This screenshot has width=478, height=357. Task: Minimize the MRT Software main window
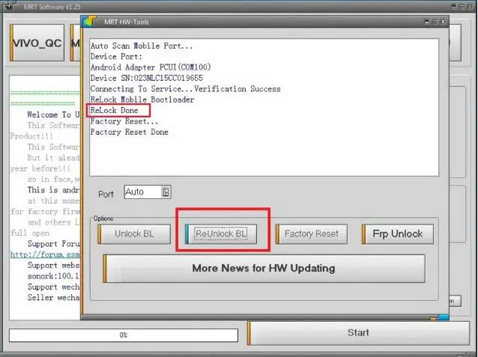[454, 6]
